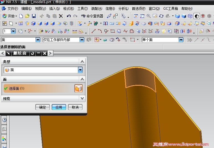
Task: Click the Arc curve tool icon
Action: point(100,31)
